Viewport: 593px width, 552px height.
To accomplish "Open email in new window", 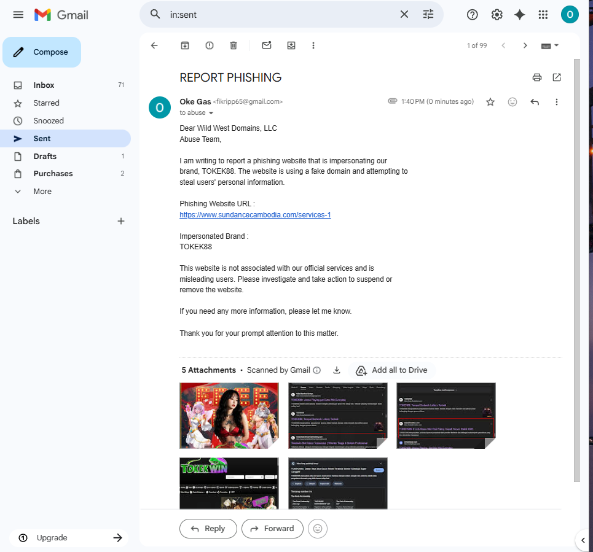I will [556, 77].
